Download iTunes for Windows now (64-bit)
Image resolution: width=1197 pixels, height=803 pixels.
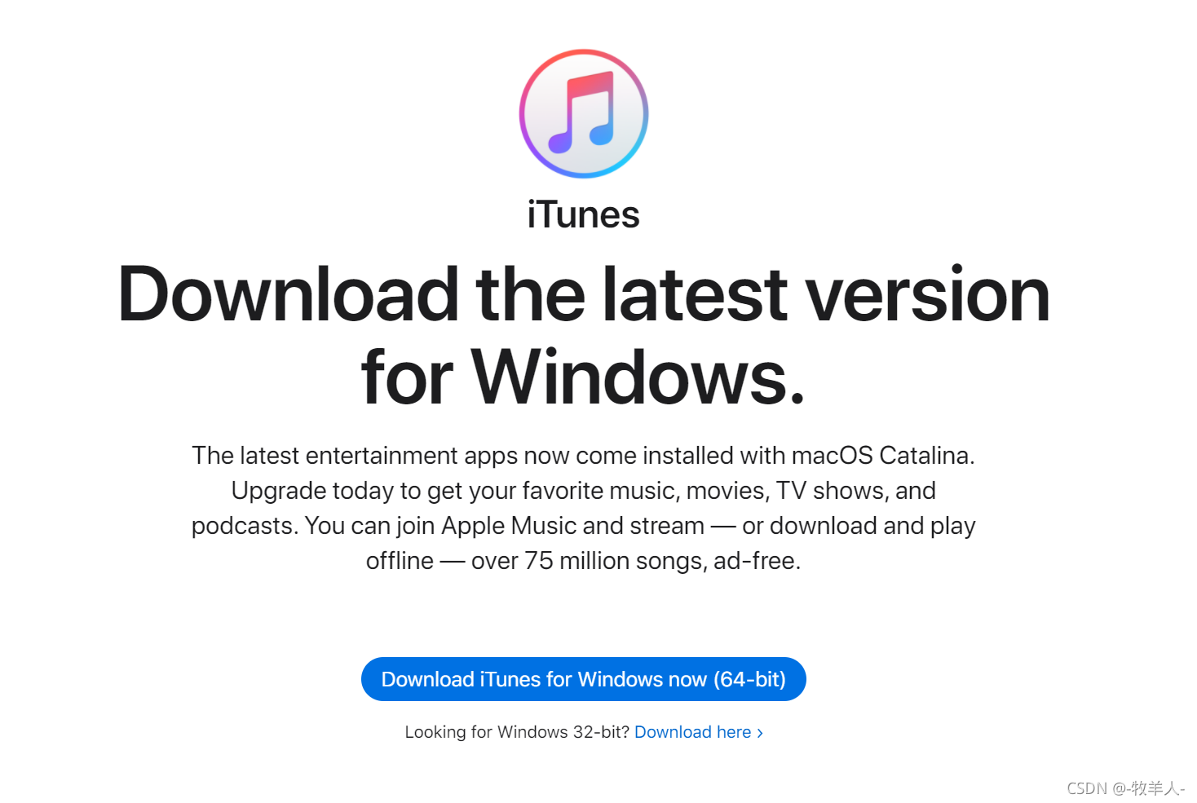(584, 679)
